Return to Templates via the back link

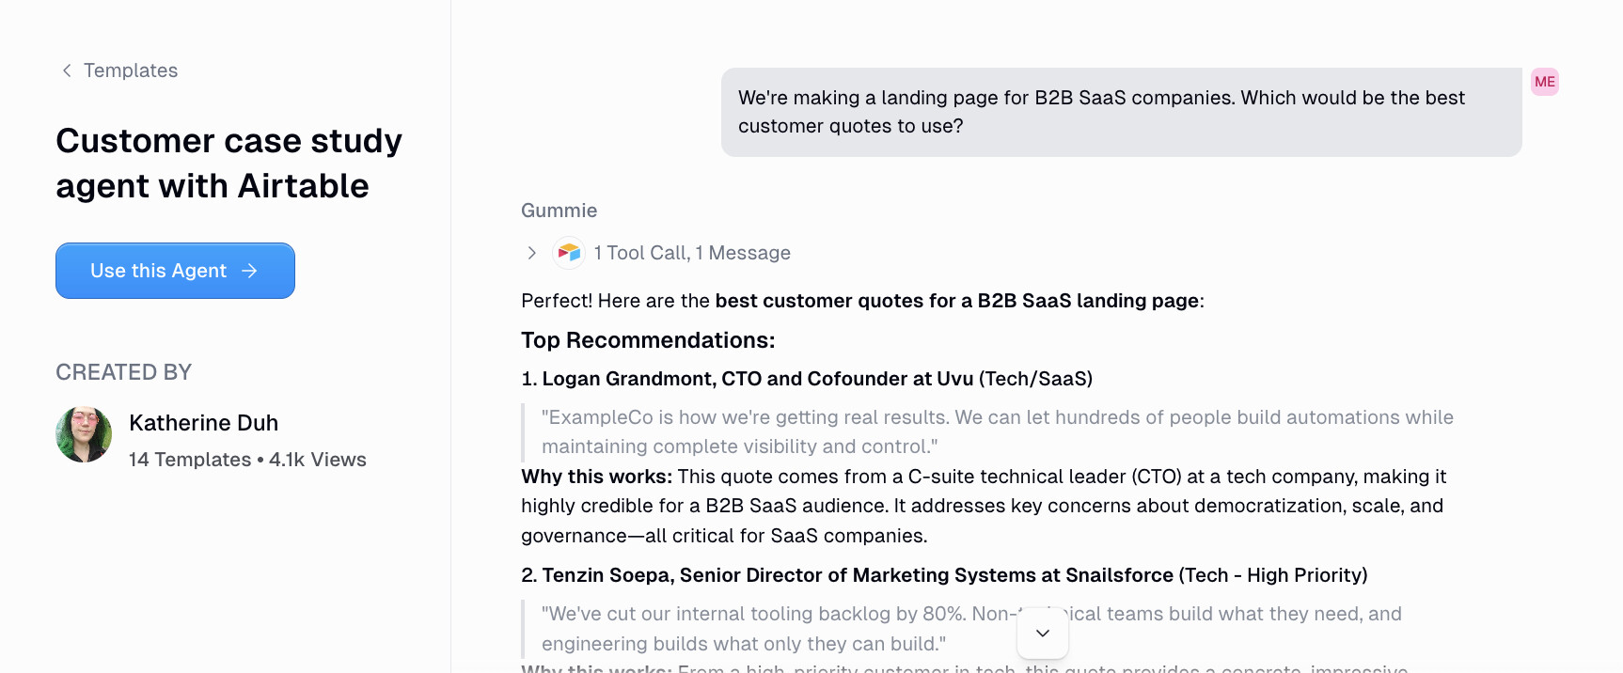[x=131, y=70]
